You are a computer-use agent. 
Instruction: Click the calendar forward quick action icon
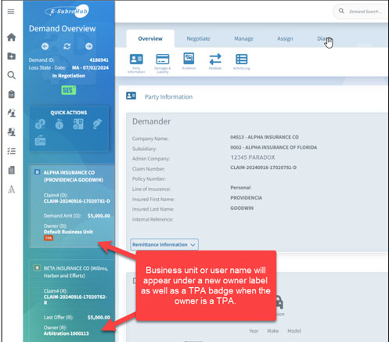(40, 140)
